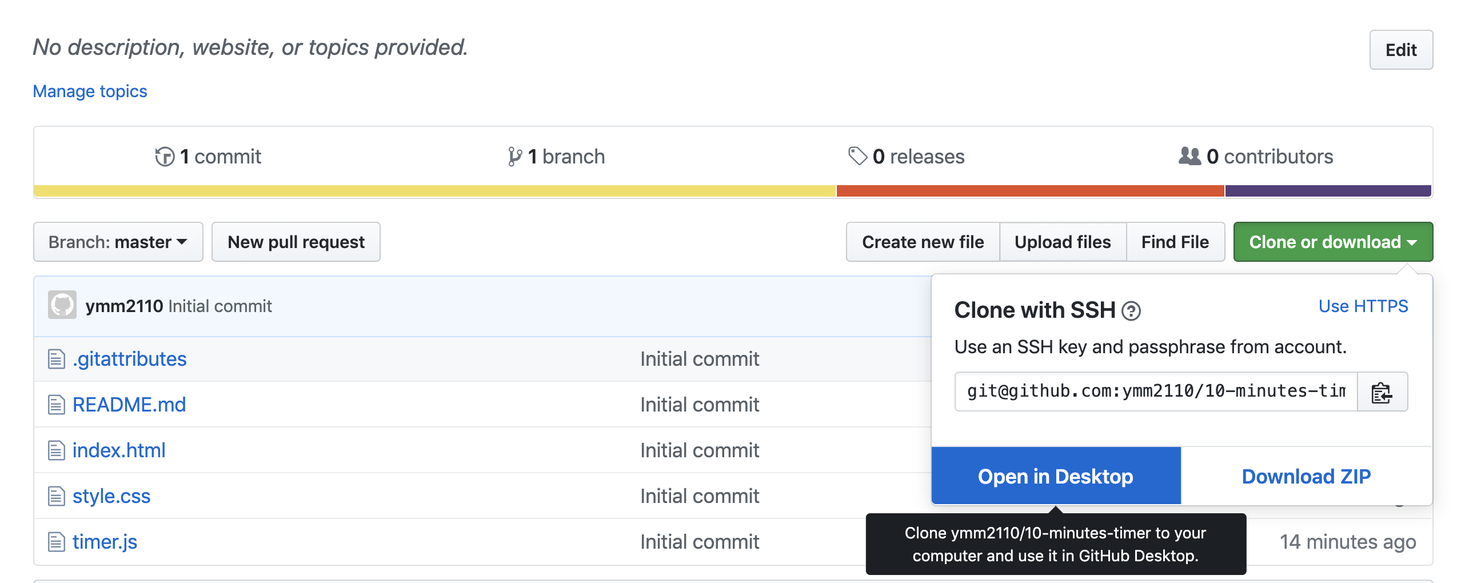The height and width of the screenshot is (583, 1469).
Task: Click the orange-red language bar segment
Action: 1031,191
